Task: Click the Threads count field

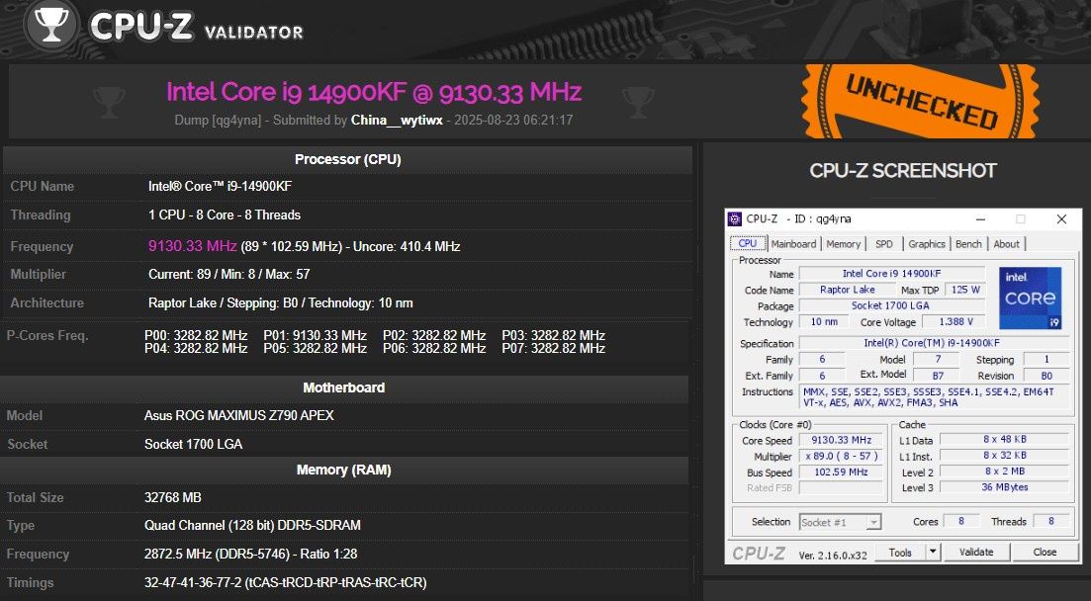Action: coord(1050,521)
